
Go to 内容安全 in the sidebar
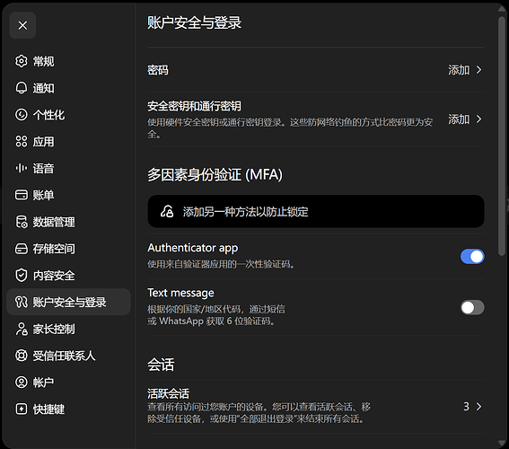click(x=68, y=276)
